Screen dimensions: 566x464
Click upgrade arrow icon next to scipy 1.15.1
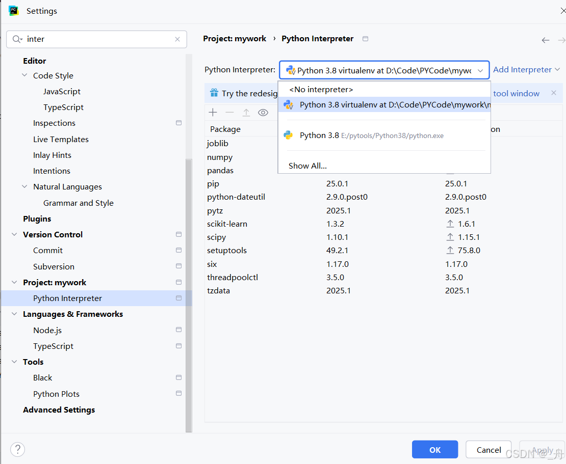point(450,237)
